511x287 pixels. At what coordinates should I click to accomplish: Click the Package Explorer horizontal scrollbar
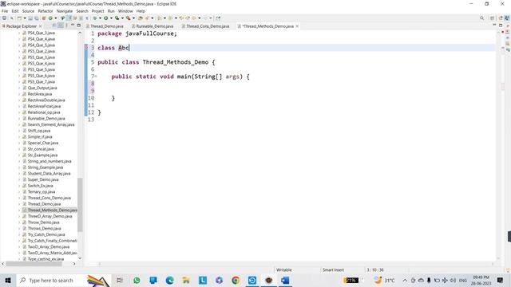tap(34, 264)
